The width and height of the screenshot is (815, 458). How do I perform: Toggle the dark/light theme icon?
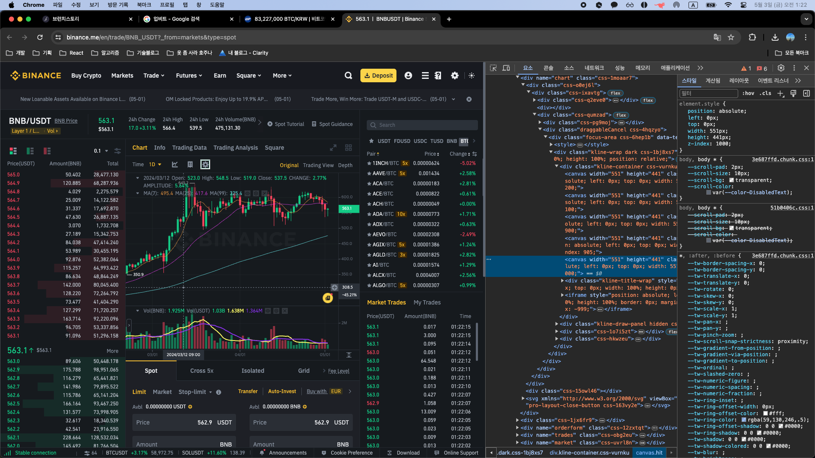(x=472, y=75)
